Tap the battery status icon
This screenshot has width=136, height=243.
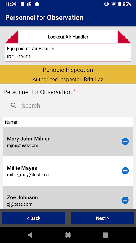coord(120,4)
